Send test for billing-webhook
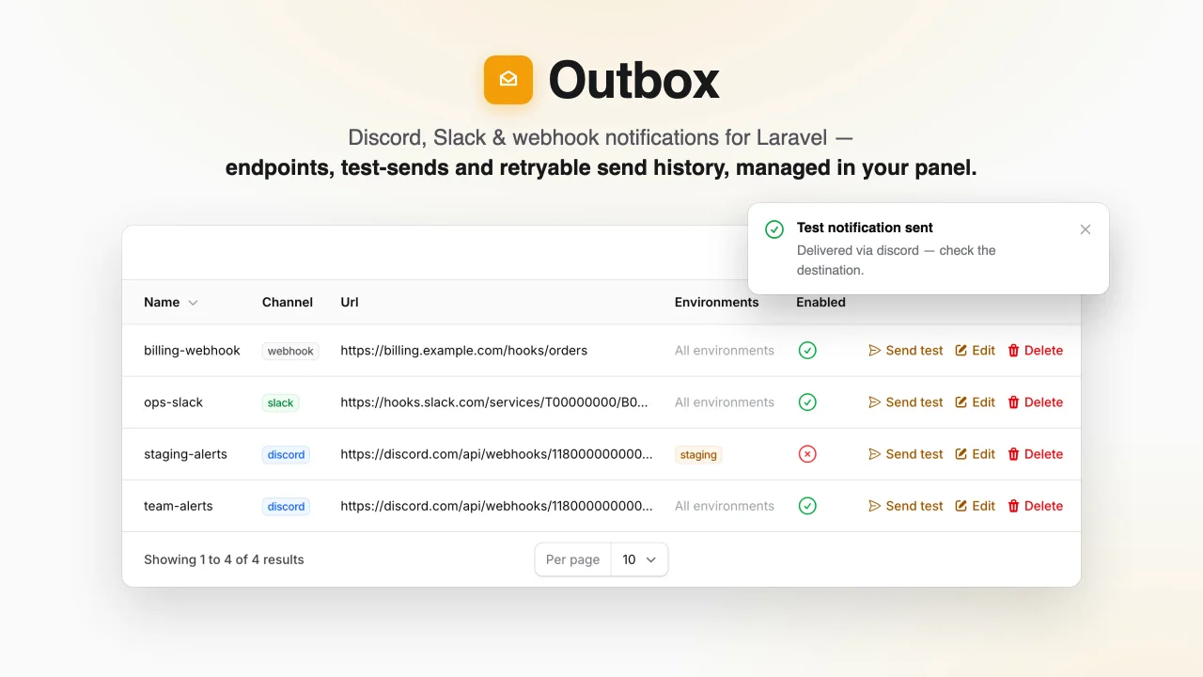This screenshot has width=1203, height=677. pos(906,351)
